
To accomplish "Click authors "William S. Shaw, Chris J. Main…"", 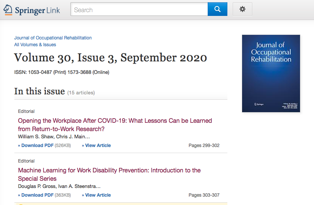I will tap(54, 136).
